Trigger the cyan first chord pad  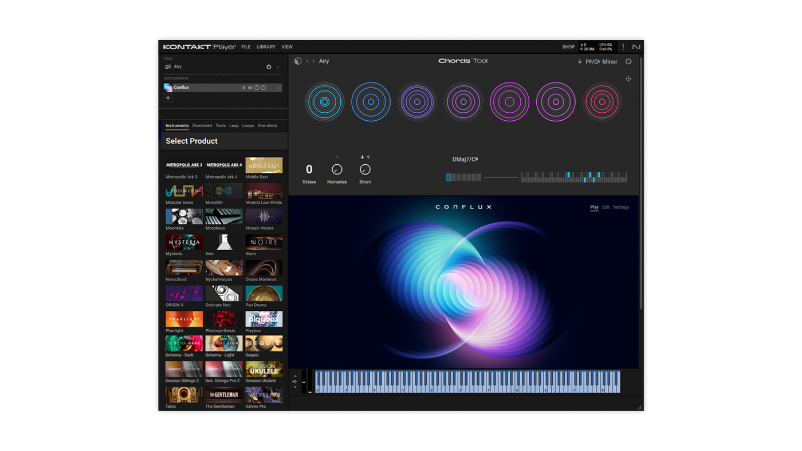pyautogui.click(x=325, y=102)
